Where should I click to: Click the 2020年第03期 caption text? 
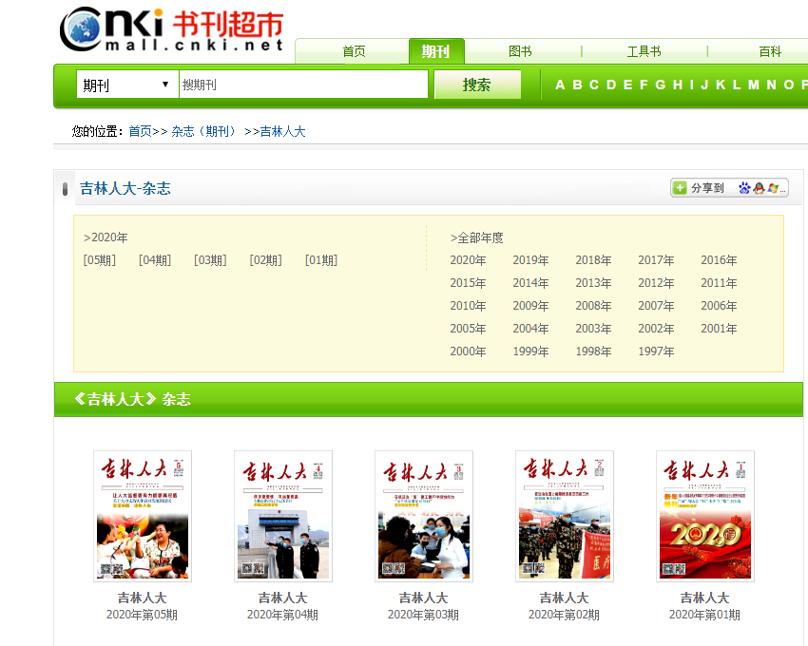coord(424,615)
